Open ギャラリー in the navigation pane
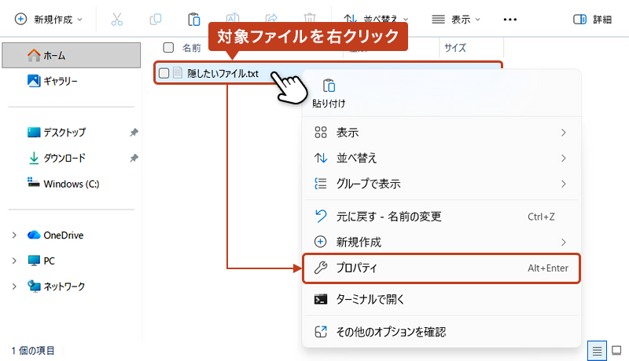629x361 pixels. tap(52, 81)
